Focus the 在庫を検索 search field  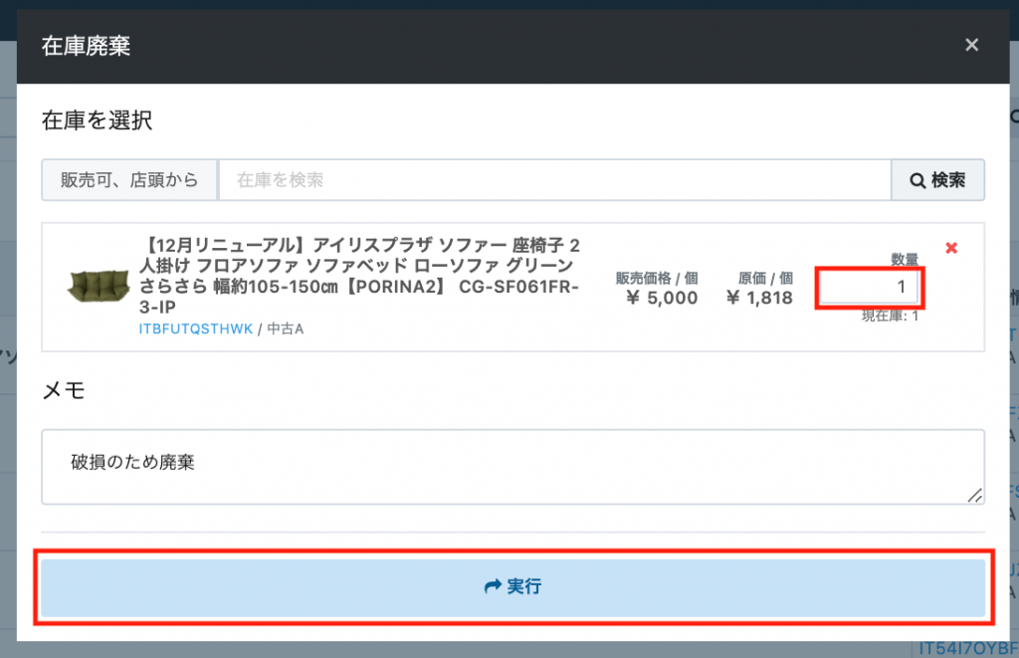[x=554, y=180]
